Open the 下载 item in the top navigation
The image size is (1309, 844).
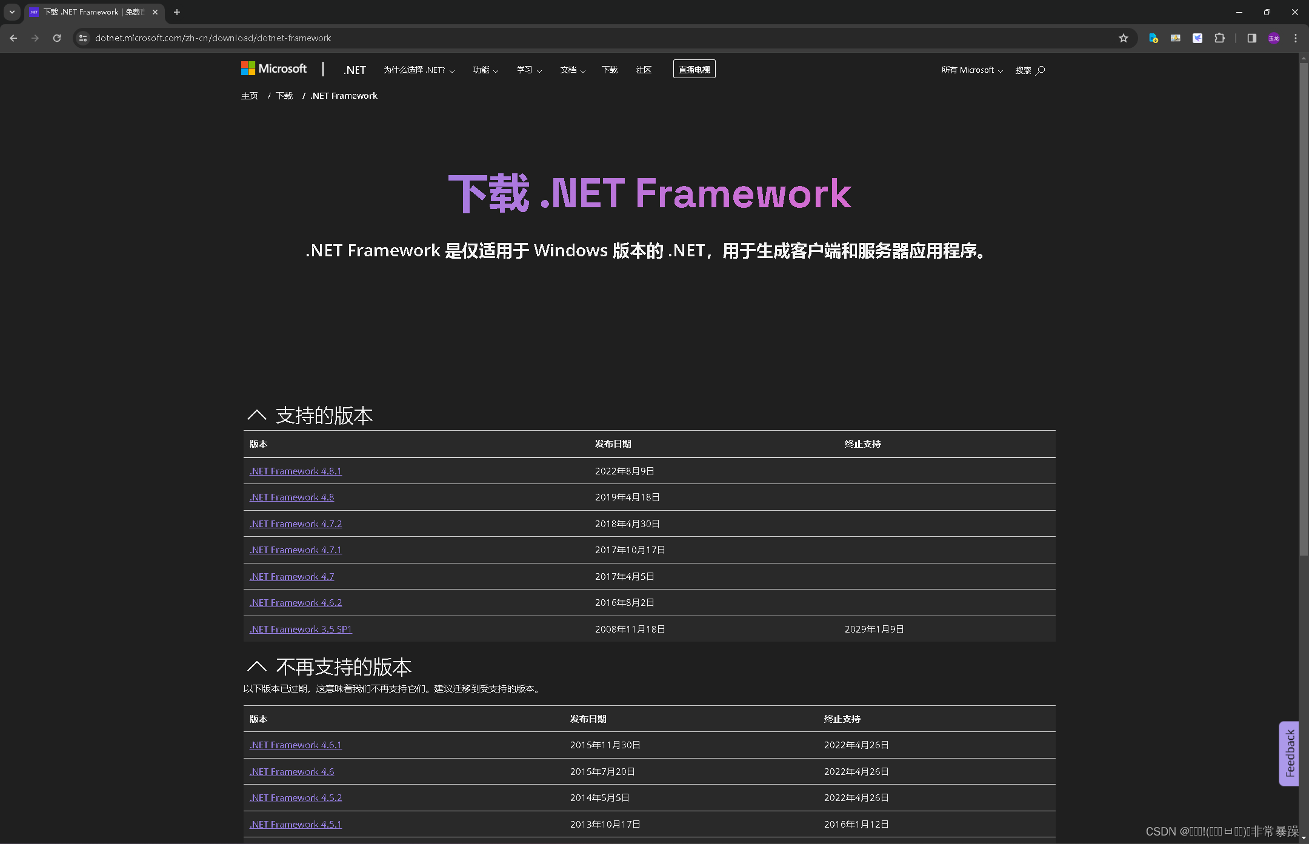point(609,70)
